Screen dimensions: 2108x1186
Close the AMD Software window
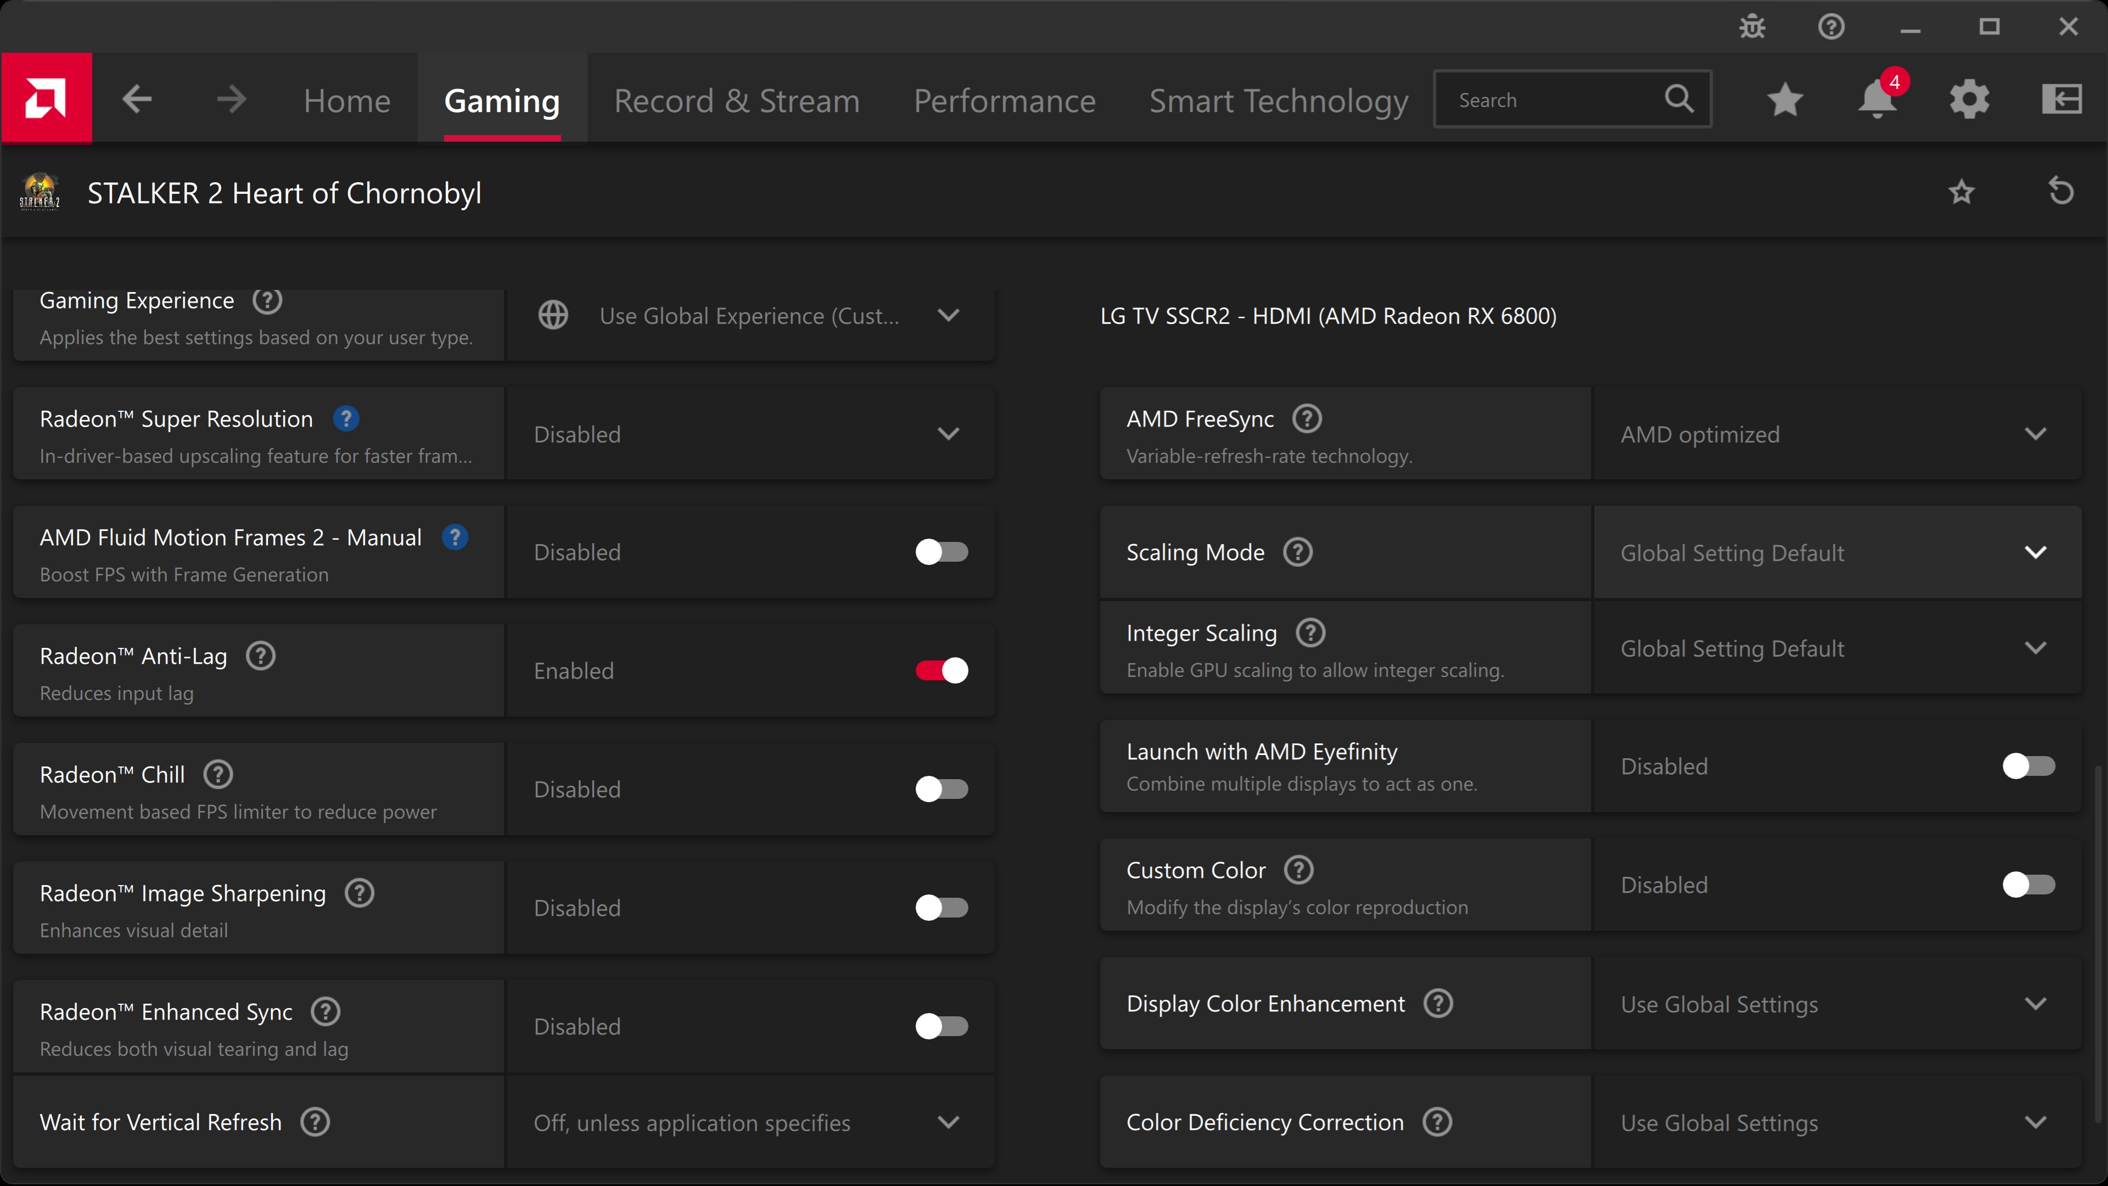[2068, 27]
